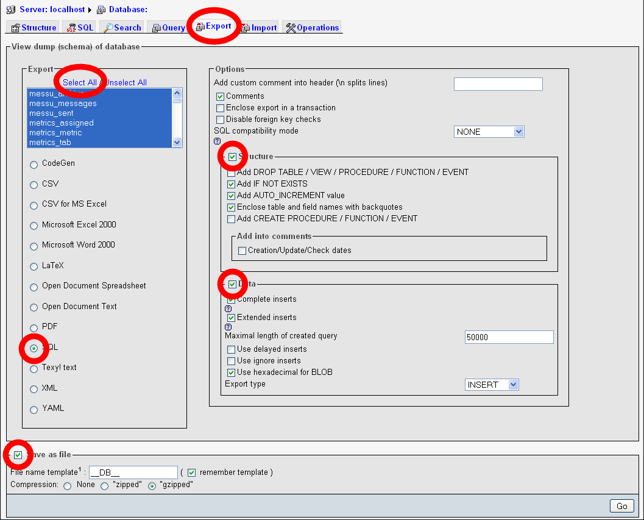
Task: Select CSV for MS Excel format
Action: tap(34, 205)
